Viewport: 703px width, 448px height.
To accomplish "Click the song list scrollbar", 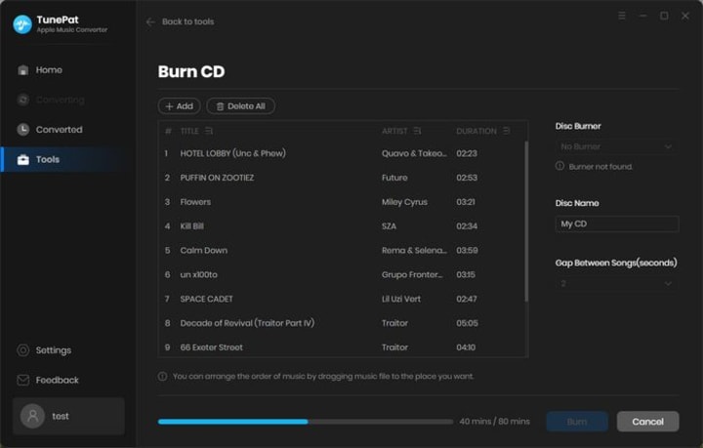I will [x=526, y=222].
